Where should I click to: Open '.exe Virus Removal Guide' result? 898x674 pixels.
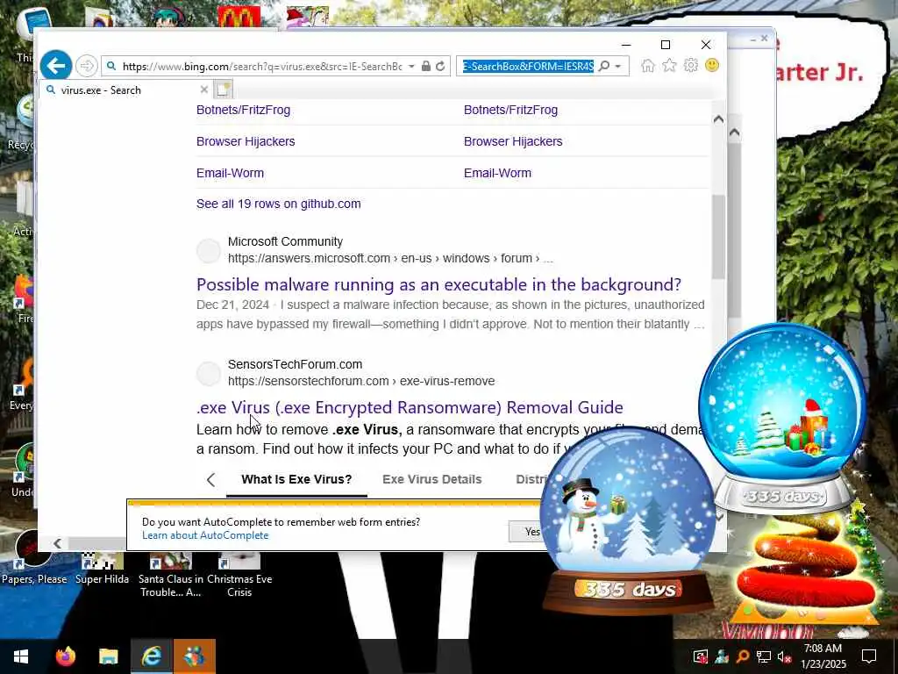tap(410, 407)
